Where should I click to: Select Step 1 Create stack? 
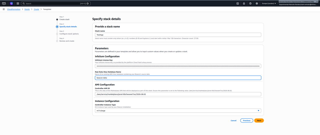click(x=64, y=19)
